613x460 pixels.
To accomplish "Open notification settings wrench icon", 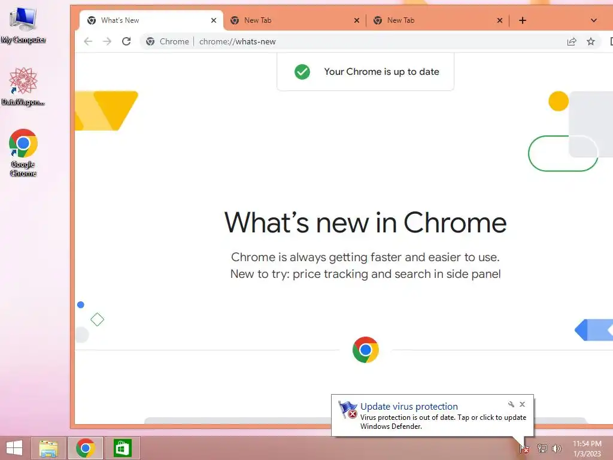I will (x=511, y=404).
